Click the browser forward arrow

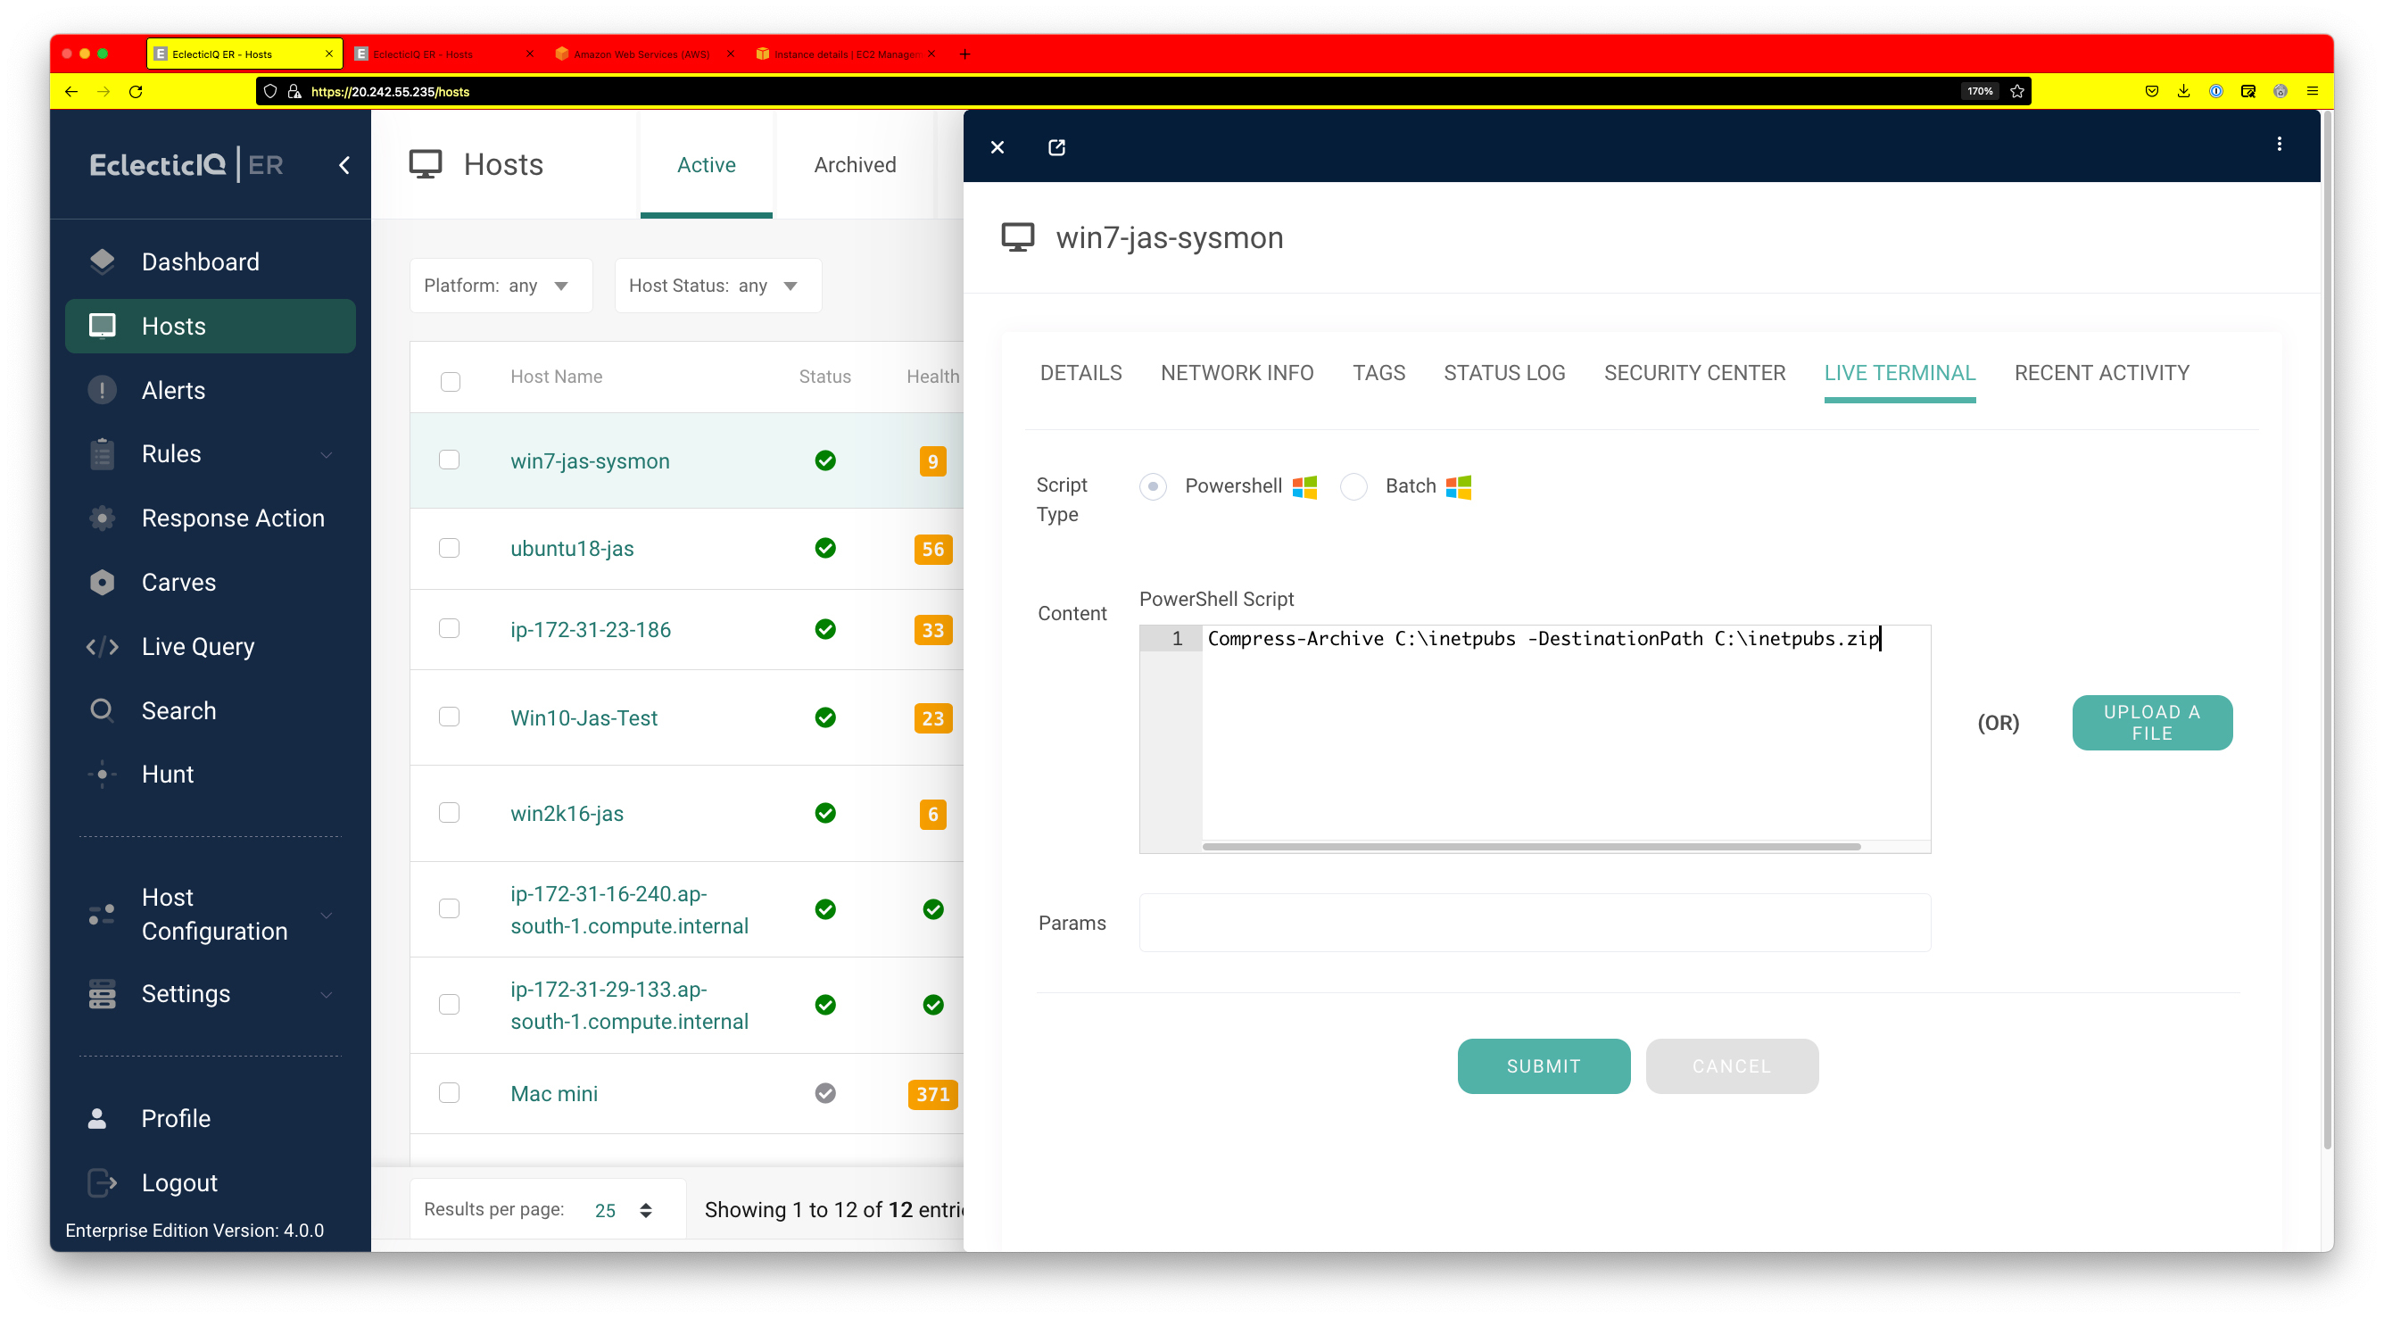103,92
